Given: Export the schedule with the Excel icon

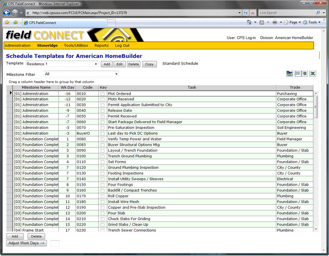Looking at the screenshot, I should tap(313, 74).
